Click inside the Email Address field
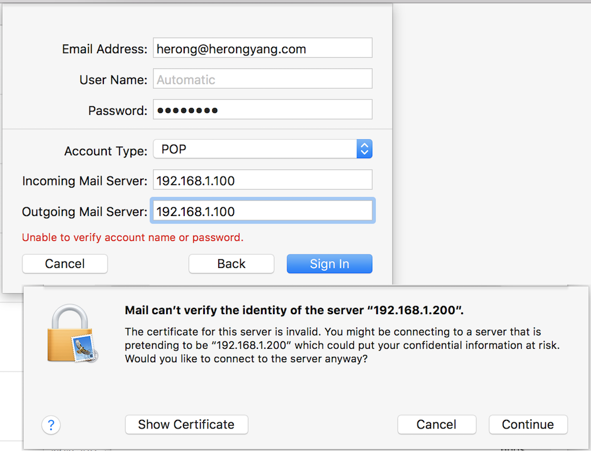Screen dimensions: 591x451 click(263, 49)
